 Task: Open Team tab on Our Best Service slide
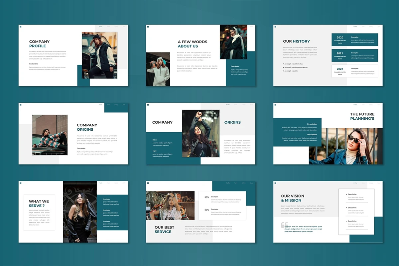[x=236, y=183]
